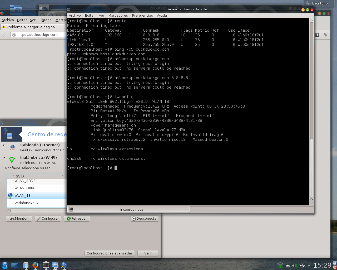The height and width of the screenshot is (270, 337).
Task: Collapse the Inalámbrica (Wi-Fi) section
Action: (4, 158)
